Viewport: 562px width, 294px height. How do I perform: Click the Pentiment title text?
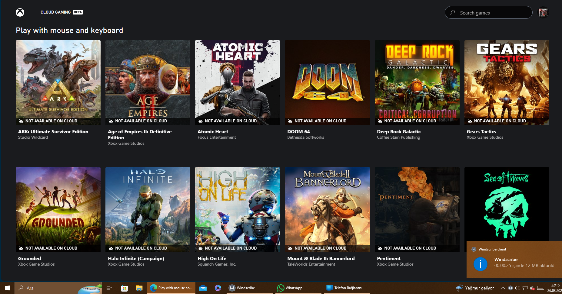[389, 258]
